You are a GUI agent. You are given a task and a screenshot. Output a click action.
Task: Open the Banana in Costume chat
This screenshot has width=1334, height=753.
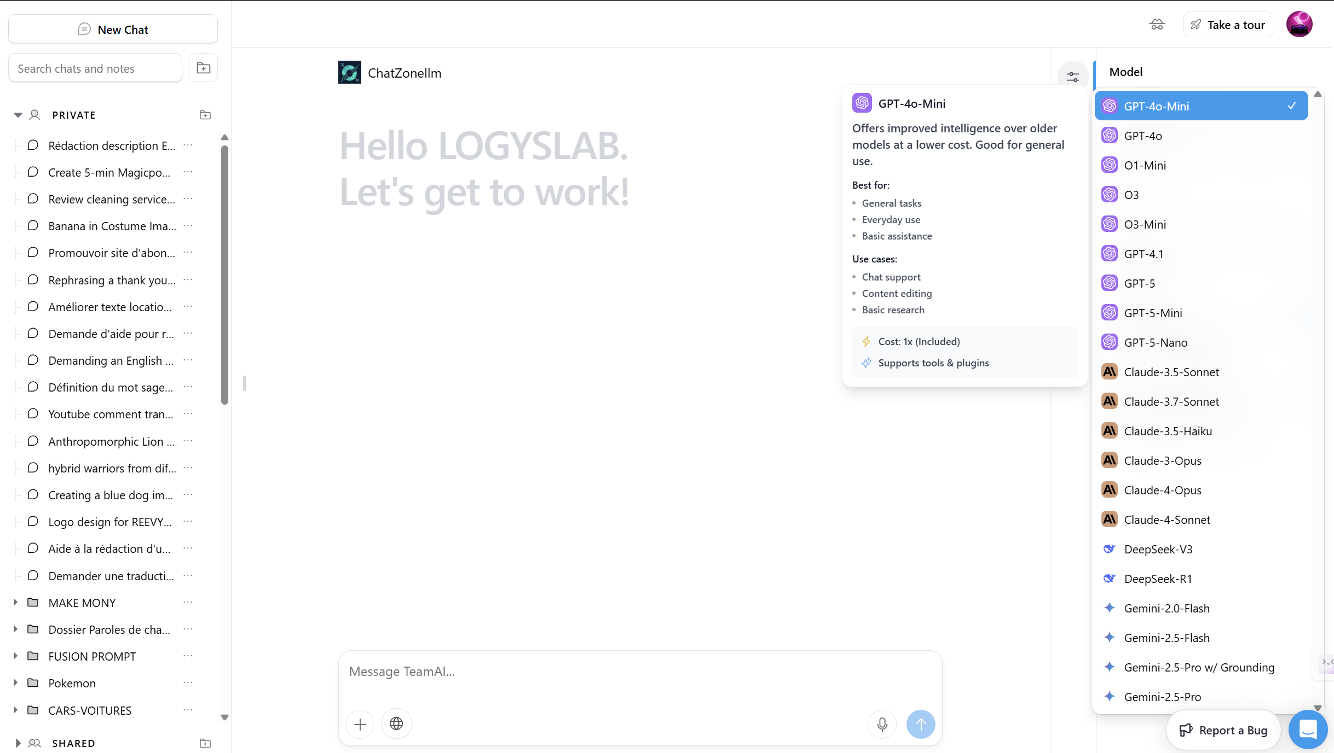tap(112, 226)
